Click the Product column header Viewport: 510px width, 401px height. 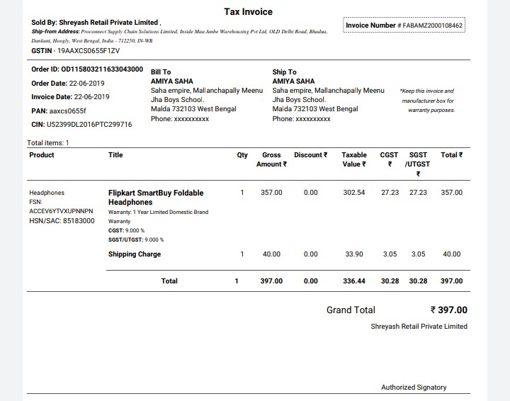click(x=42, y=154)
